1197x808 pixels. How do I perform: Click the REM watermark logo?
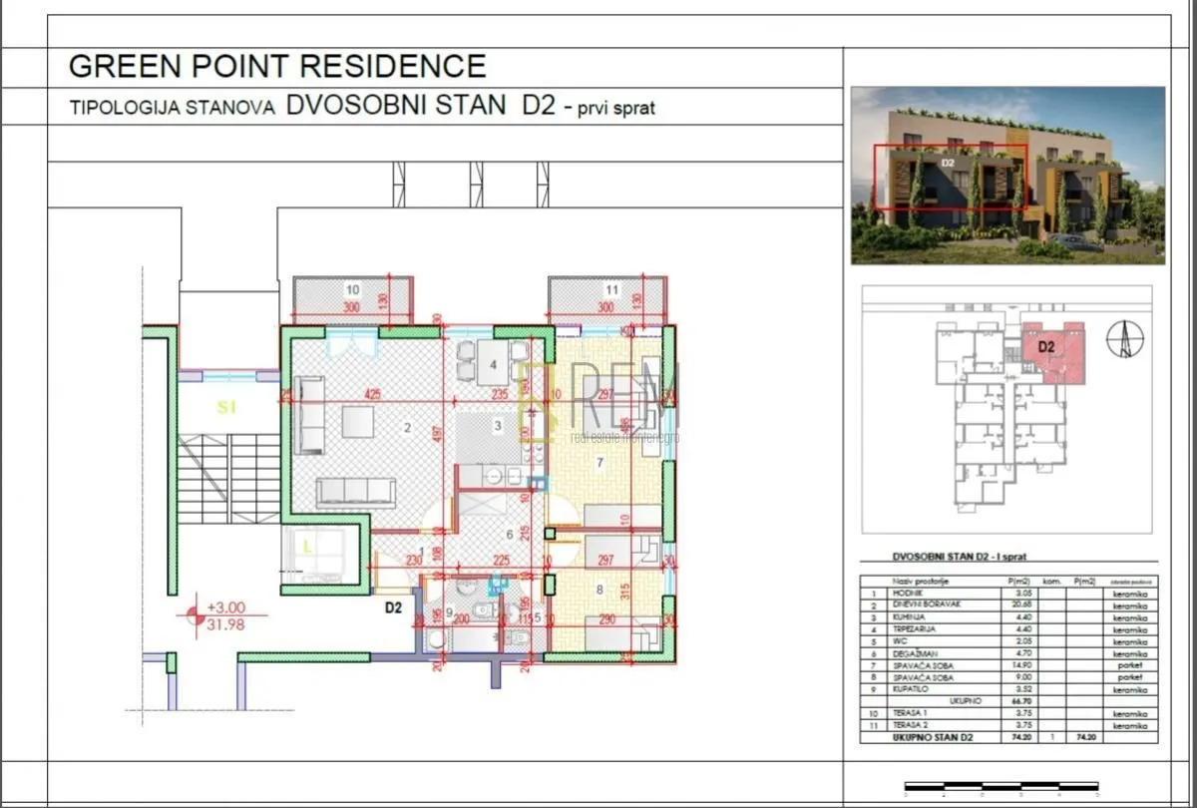pyautogui.click(x=598, y=404)
